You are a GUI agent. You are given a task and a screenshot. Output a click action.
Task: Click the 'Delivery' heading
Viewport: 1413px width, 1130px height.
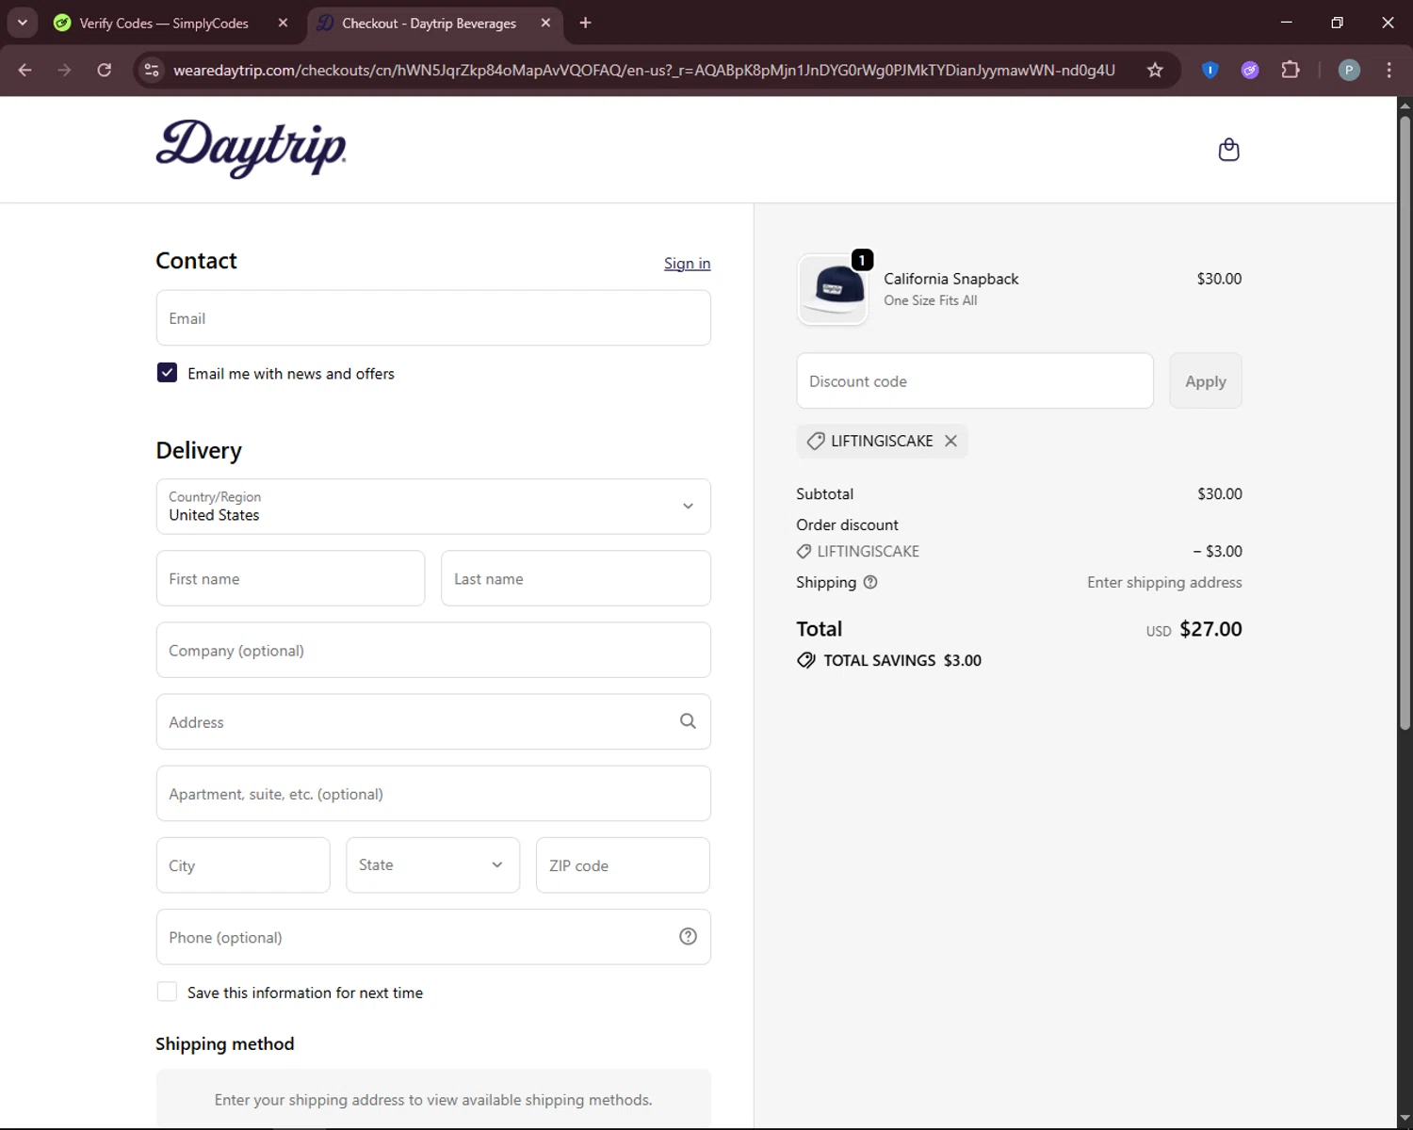coord(199,450)
